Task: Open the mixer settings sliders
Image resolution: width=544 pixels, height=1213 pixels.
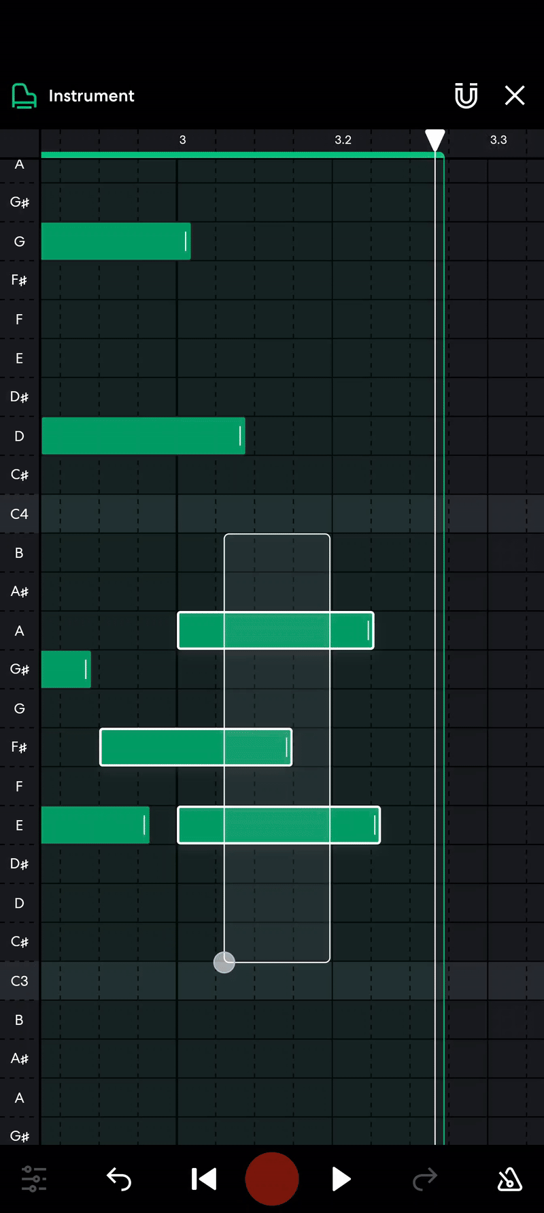Action: click(x=34, y=1179)
